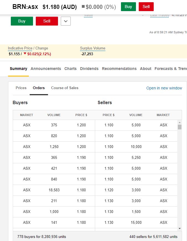Click the orders table scroll up arrow
This screenshot has width=187, height=241.
[180, 122]
